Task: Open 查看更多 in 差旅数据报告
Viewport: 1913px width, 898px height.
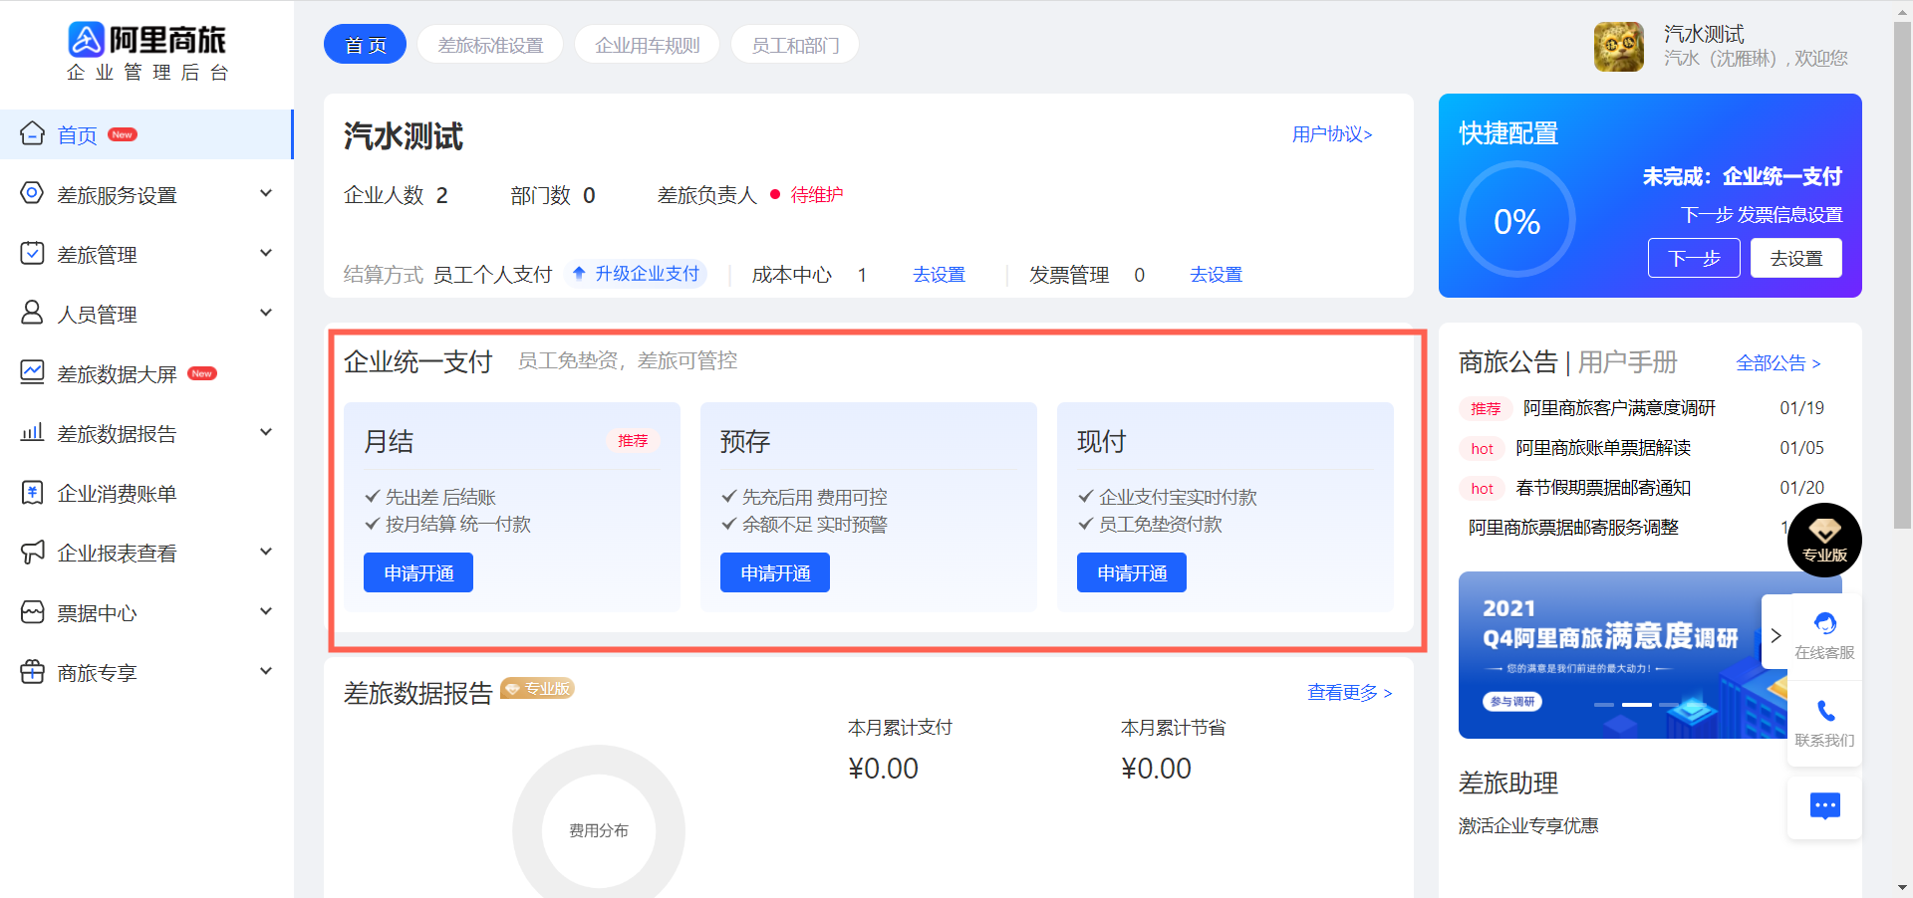Action: pos(1350,692)
